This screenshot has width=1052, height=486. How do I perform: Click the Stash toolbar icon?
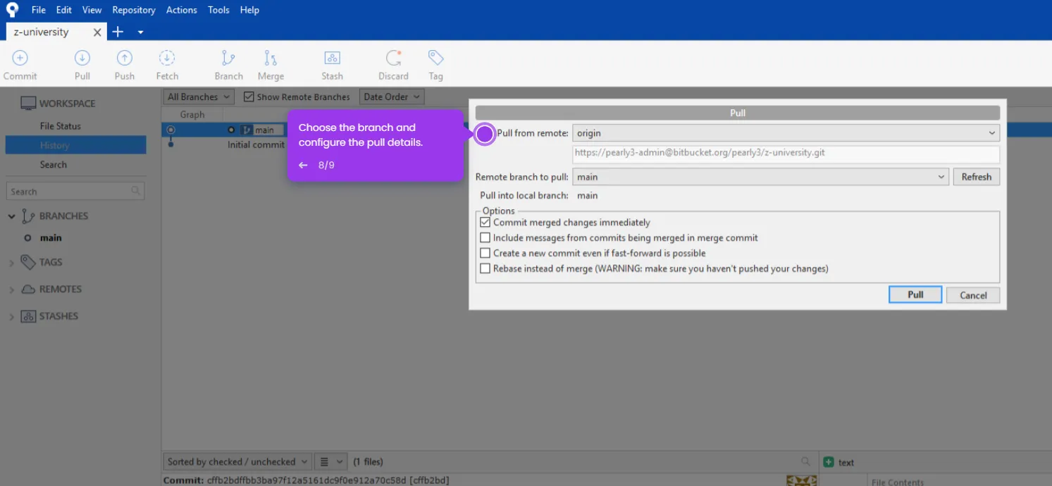[x=332, y=58]
